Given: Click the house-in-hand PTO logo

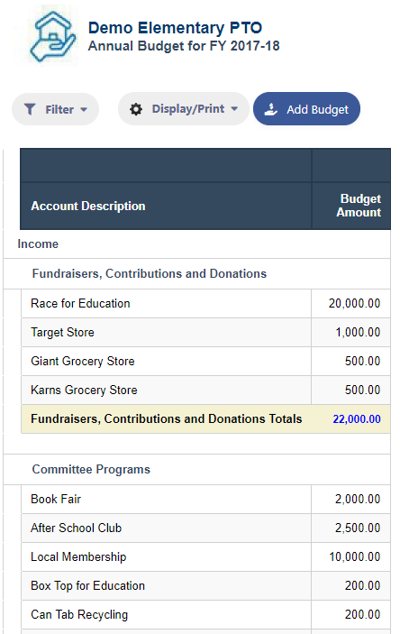Looking at the screenshot, I should click(x=51, y=36).
